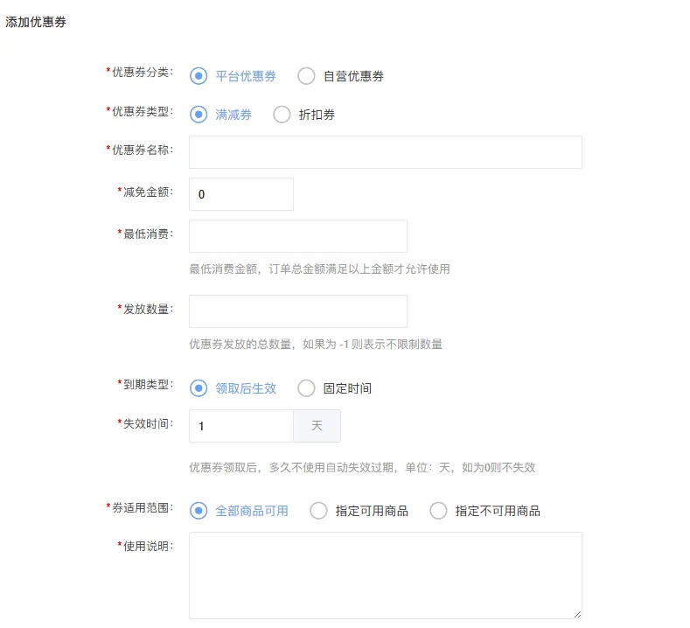690x628 pixels.
Task: Select the 平台优惠券 radio option
Action: point(199,76)
